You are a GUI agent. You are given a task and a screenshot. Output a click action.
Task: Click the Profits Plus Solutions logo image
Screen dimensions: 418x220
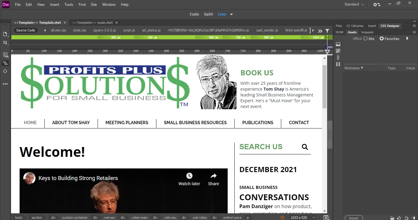(x=106, y=82)
